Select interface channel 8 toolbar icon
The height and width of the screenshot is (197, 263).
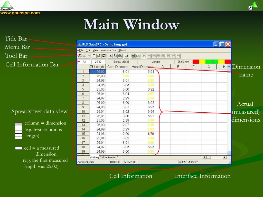(x=179, y=56)
